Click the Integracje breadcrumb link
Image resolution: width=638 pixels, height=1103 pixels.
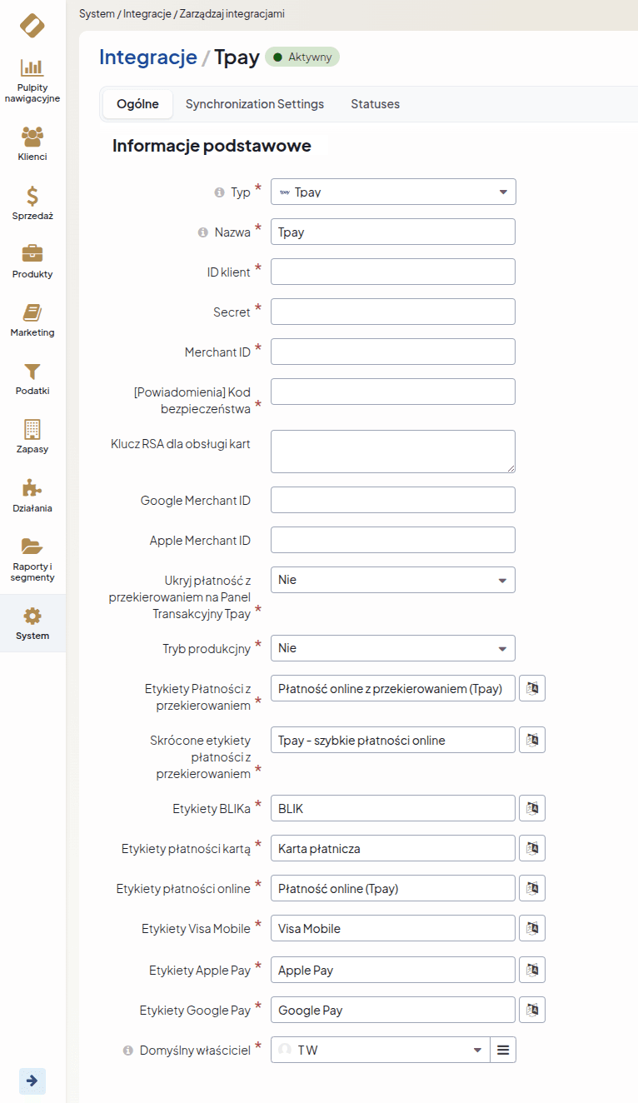[x=147, y=57]
